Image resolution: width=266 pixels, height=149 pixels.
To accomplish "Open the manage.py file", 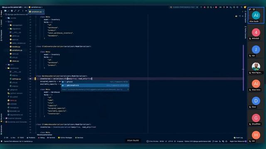I will tap(13, 108).
